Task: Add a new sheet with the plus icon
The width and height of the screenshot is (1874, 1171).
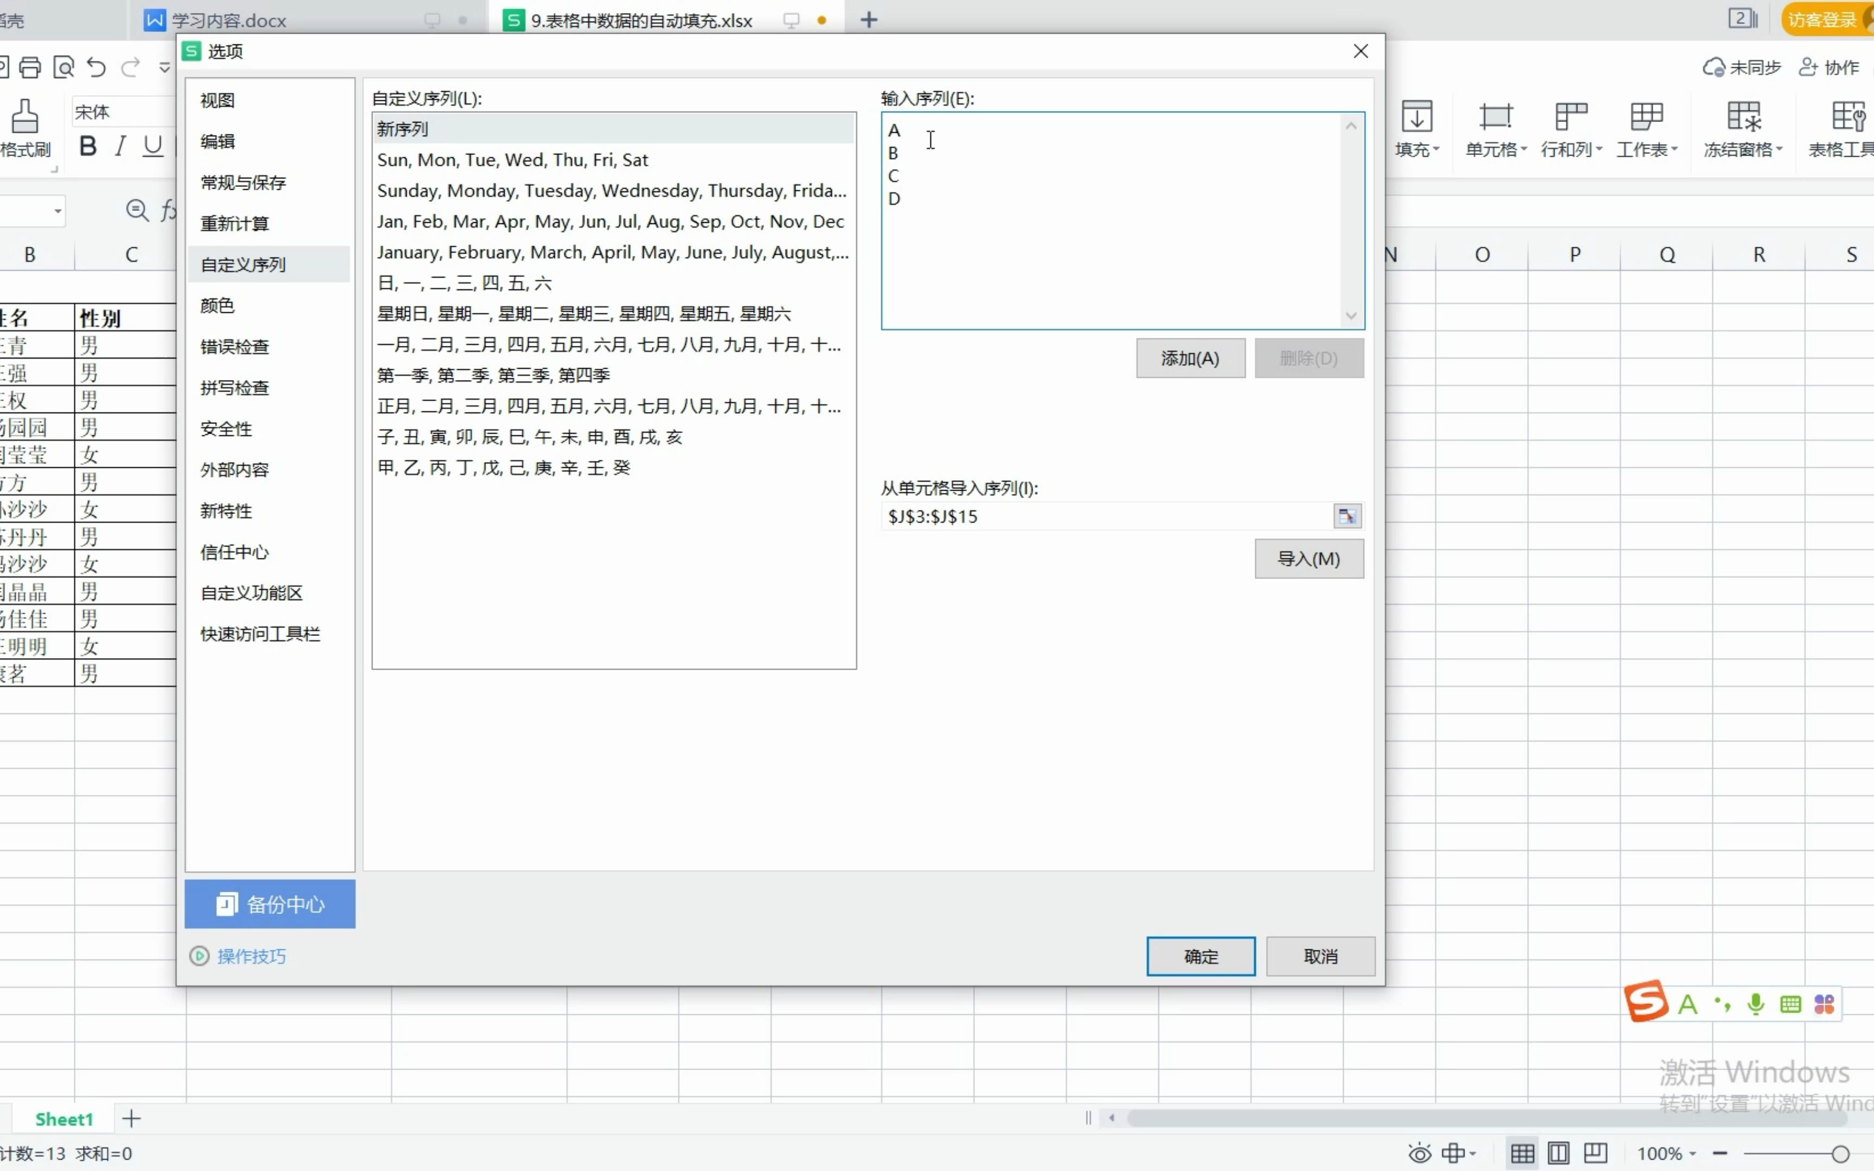Action: click(132, 1118)
